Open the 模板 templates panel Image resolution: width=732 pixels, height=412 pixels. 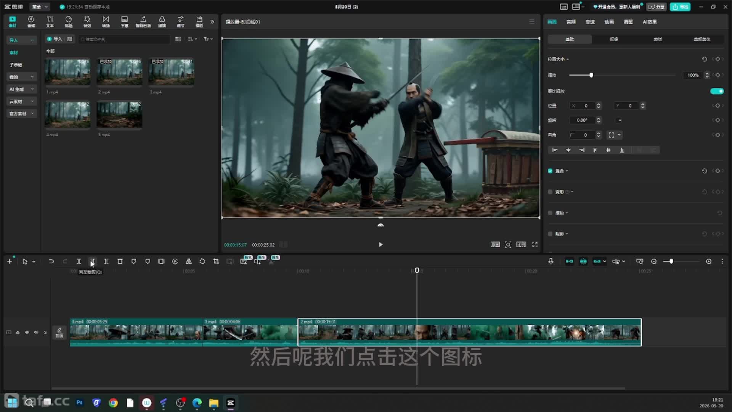click(x=199, y=21)
